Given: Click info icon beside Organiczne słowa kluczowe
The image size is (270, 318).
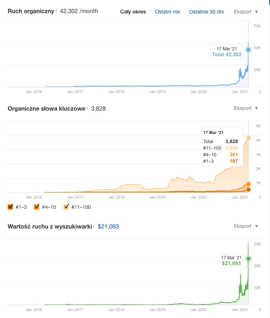Looking at the screenshot, I should pos(88,108).
